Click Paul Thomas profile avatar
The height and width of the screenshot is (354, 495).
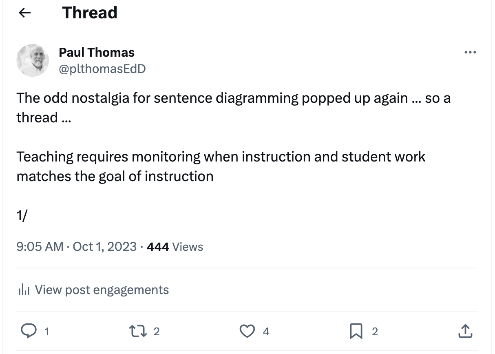[33, 60]
